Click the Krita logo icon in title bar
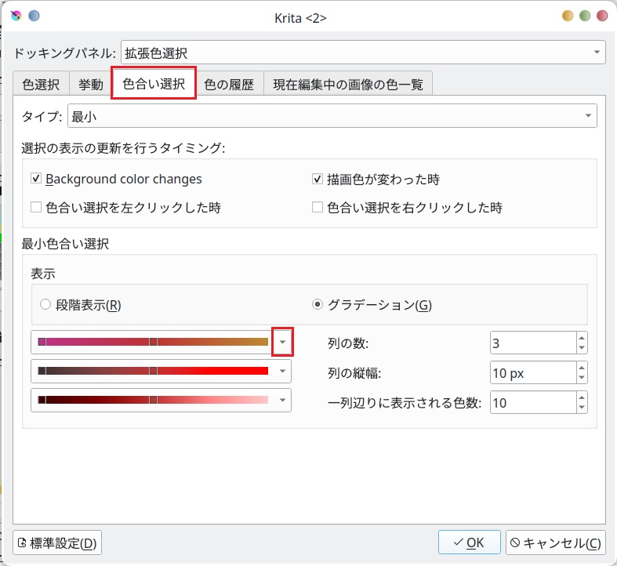Screen dimensions: 617x566 pos(16,16)
